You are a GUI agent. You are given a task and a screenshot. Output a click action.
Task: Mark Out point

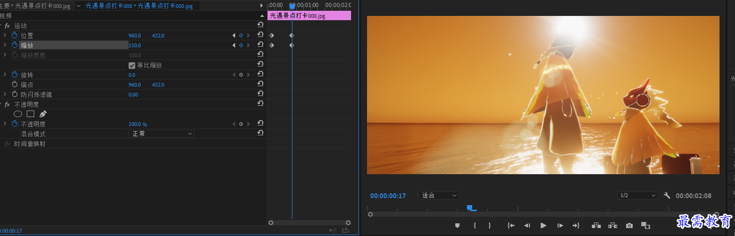point(490,225)
